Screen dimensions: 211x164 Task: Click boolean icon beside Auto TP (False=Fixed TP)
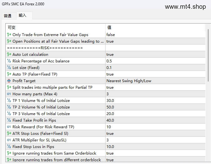pyautogui.click(x=9, y=74)
